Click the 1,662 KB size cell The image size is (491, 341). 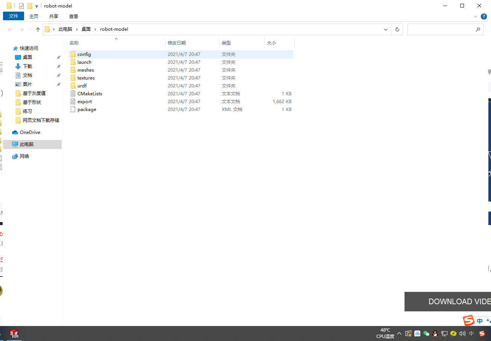coord(282,102)
